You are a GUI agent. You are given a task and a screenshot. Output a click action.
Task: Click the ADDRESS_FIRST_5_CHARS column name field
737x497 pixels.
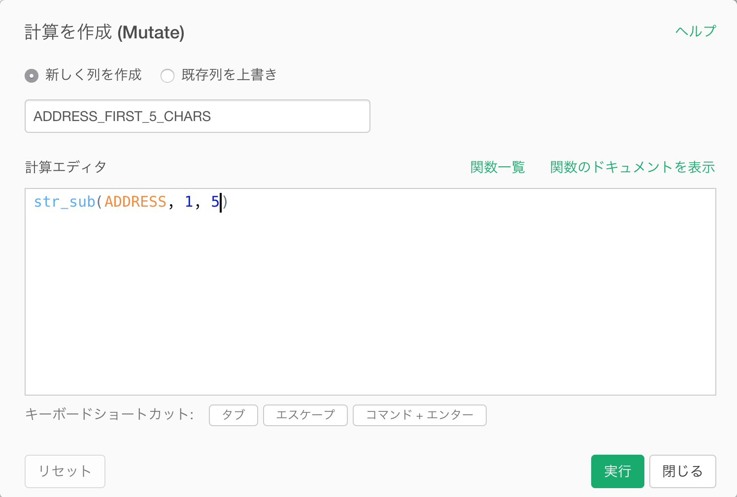tap(198, 116)
